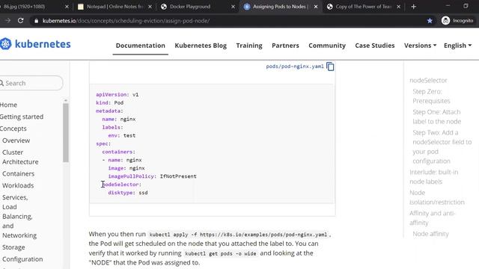Open Containers in sidebar

click(18, 173)
